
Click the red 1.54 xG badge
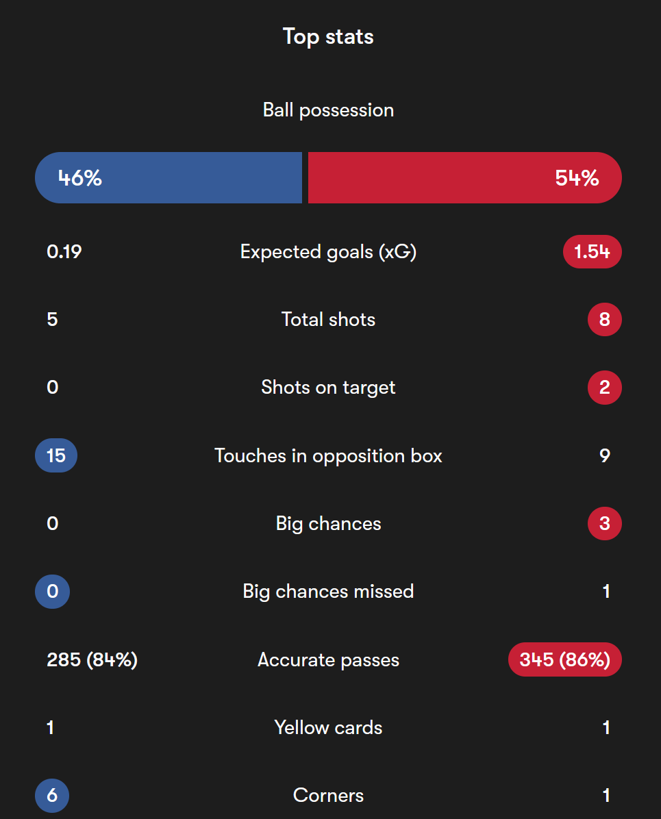tap(592, 252)
